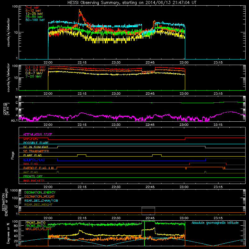The image size is (249, 249).
Task: Select the SAA_FLAG label
Action: tap(31, 164)
